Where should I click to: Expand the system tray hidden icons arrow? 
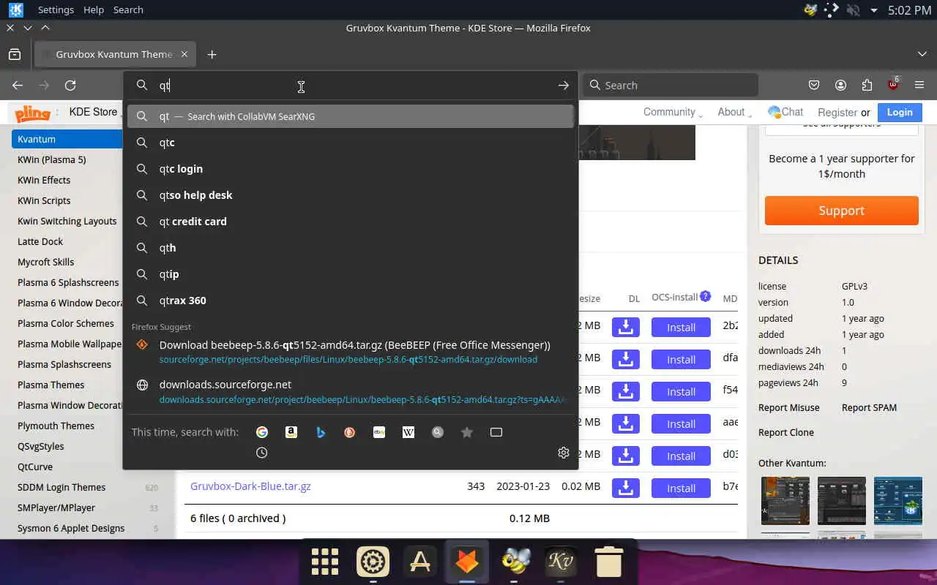click(873, 10)
